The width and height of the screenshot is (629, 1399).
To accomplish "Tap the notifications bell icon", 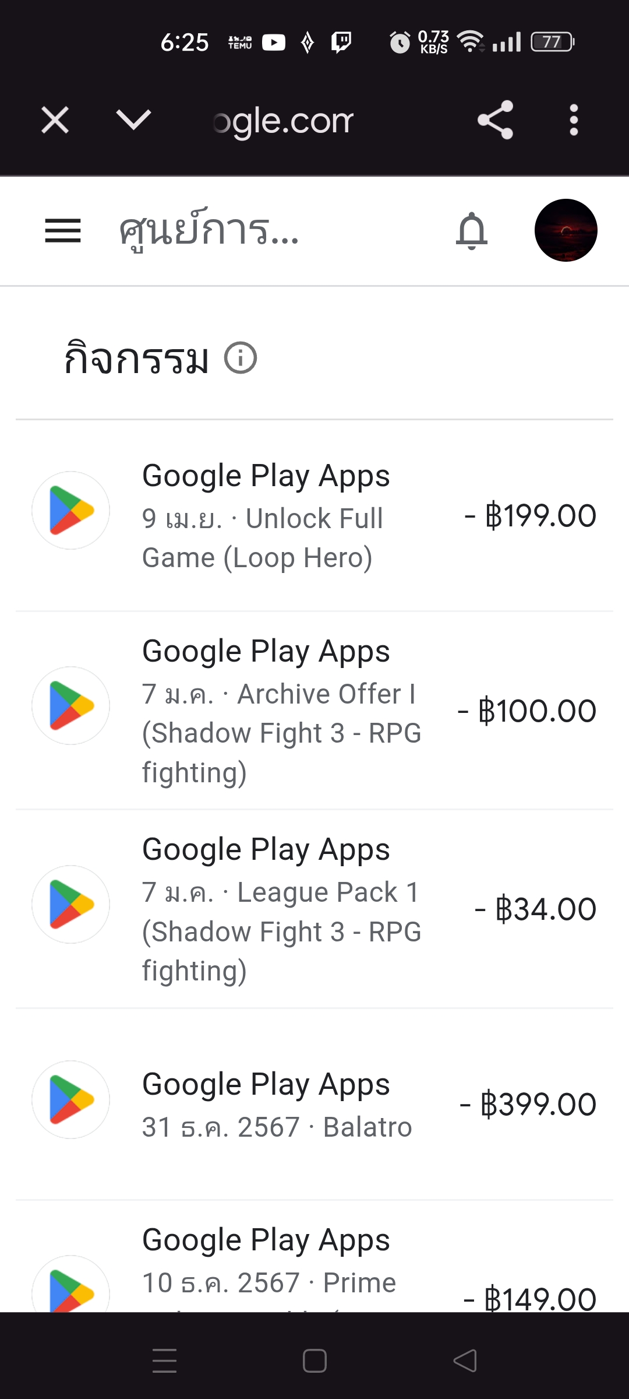I will [x=472, y=231].
